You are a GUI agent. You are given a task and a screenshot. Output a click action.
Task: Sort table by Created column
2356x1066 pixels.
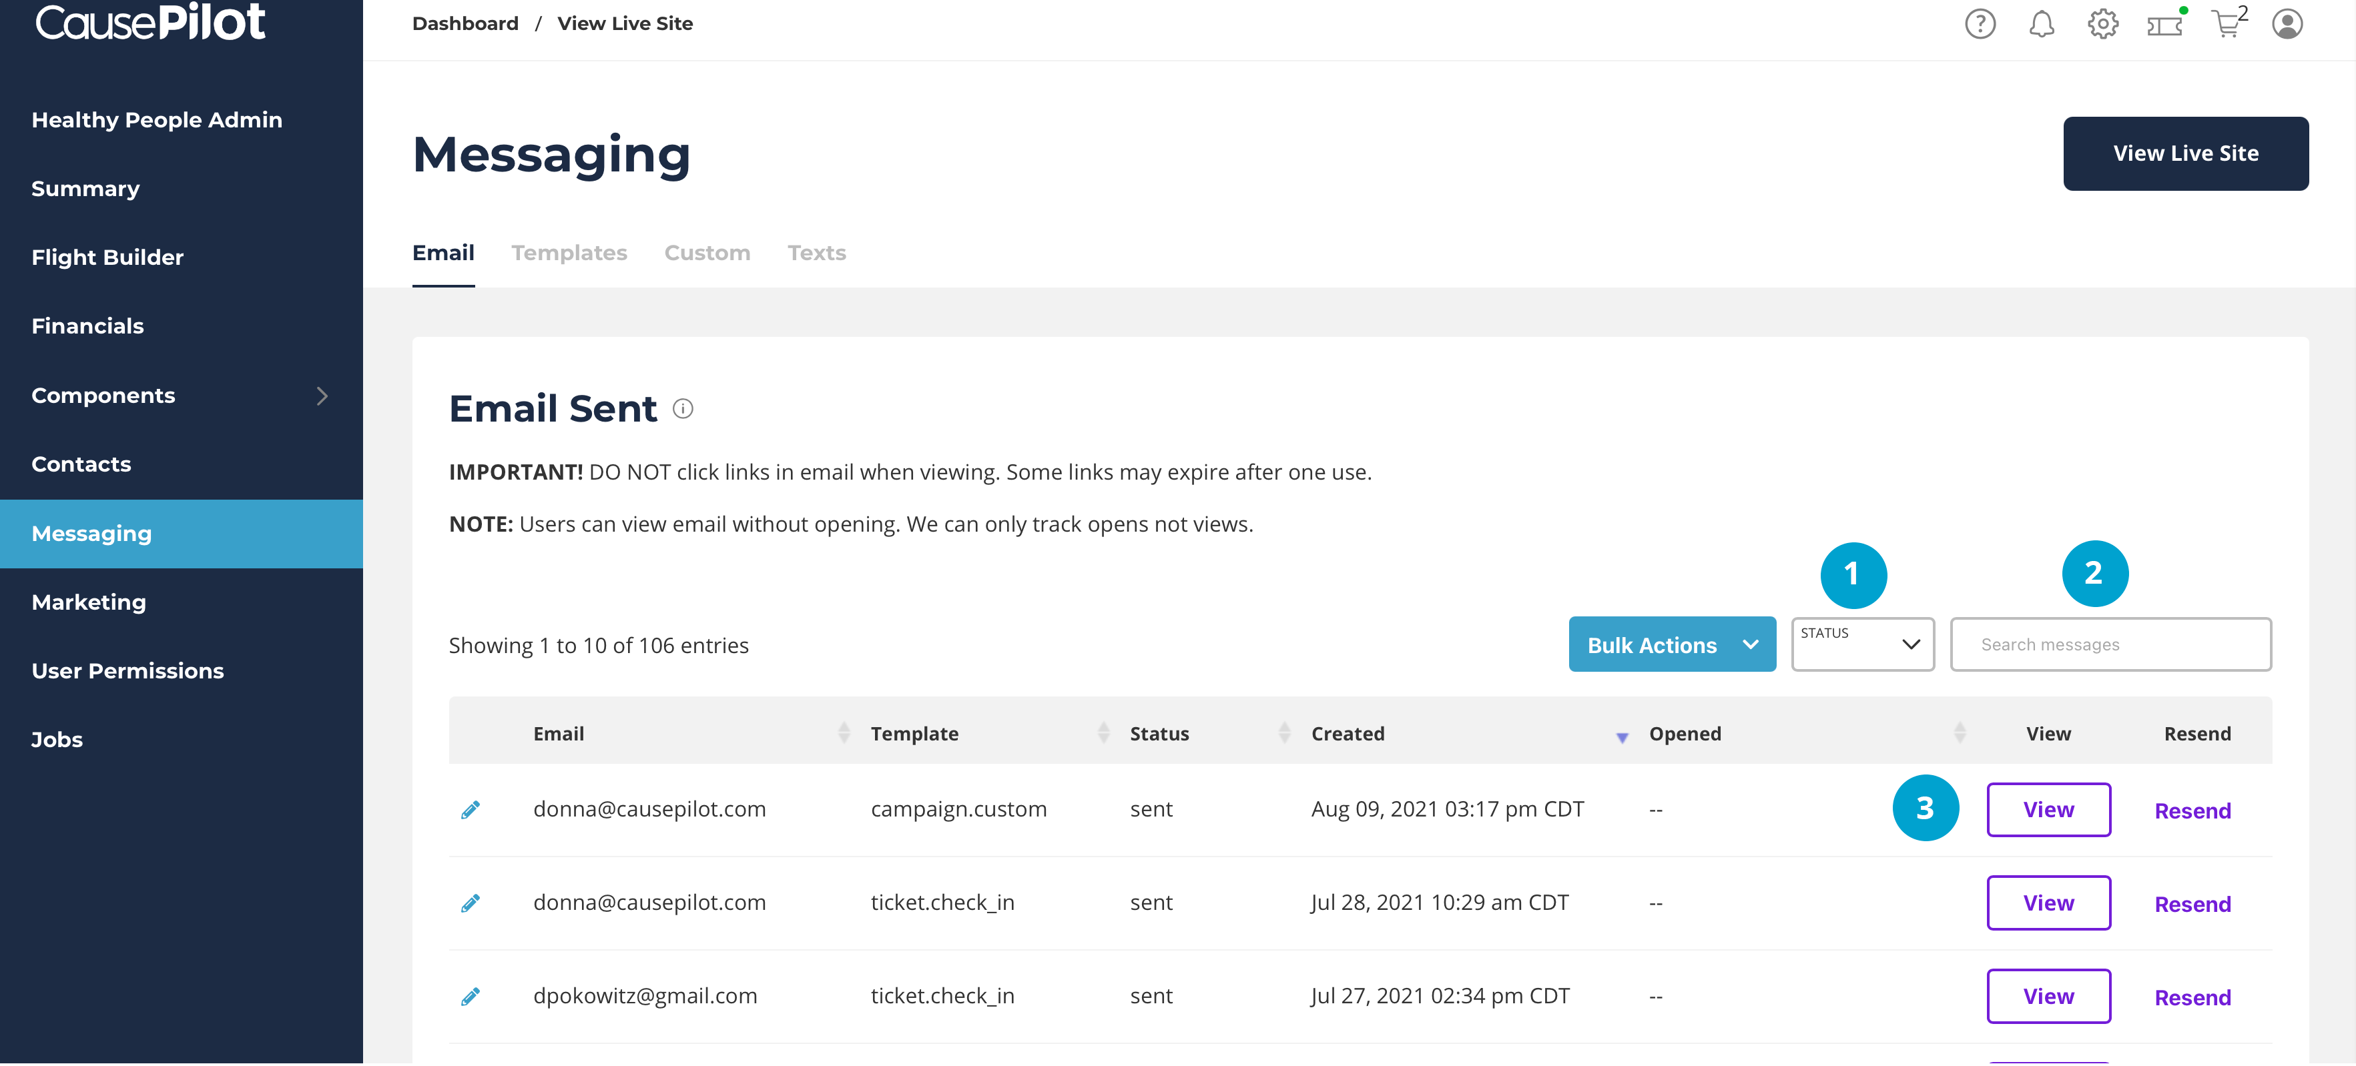click(x=1348, y=733)
